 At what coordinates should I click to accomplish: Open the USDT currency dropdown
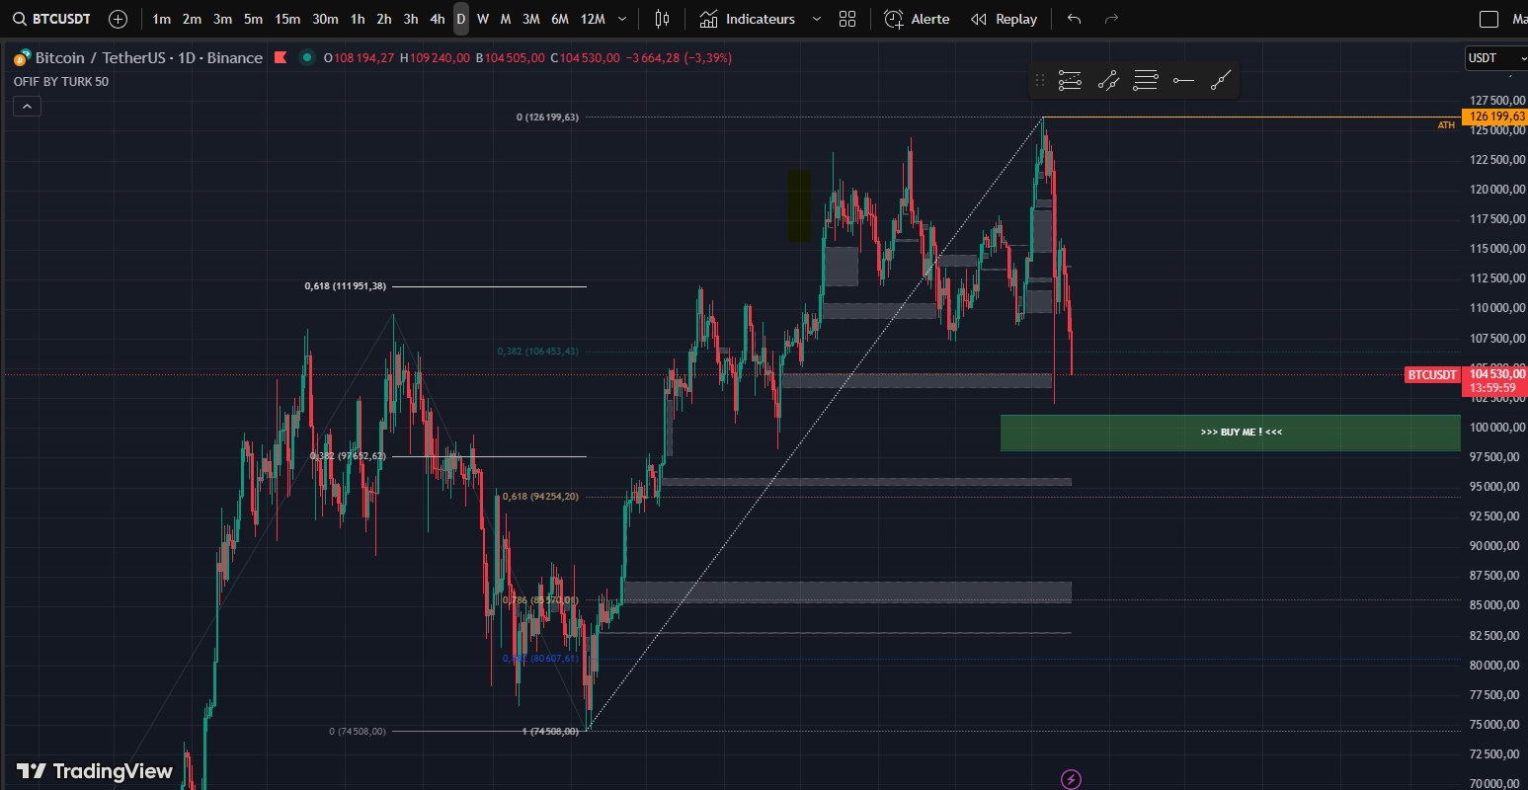tap(1494, 58)
